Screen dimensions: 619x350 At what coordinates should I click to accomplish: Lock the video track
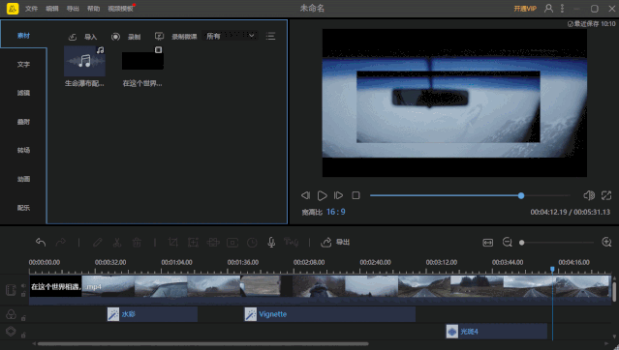click(23, 294)
